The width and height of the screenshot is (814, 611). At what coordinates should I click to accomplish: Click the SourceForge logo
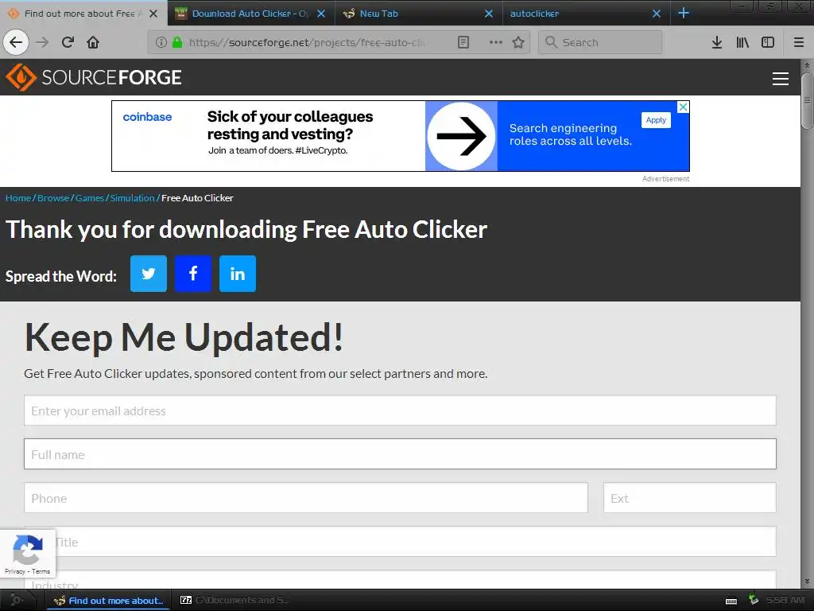tap(94, 77)
